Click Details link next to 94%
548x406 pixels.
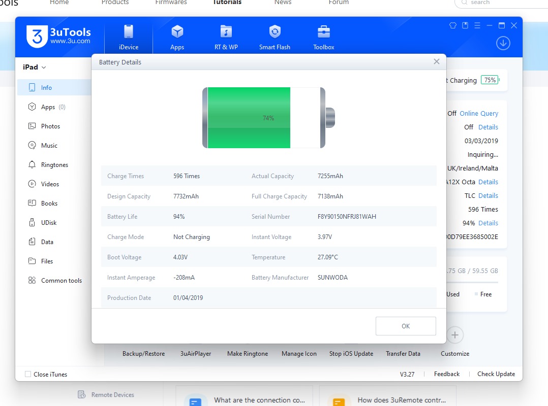pyautogui.click(x=488, y=223)
